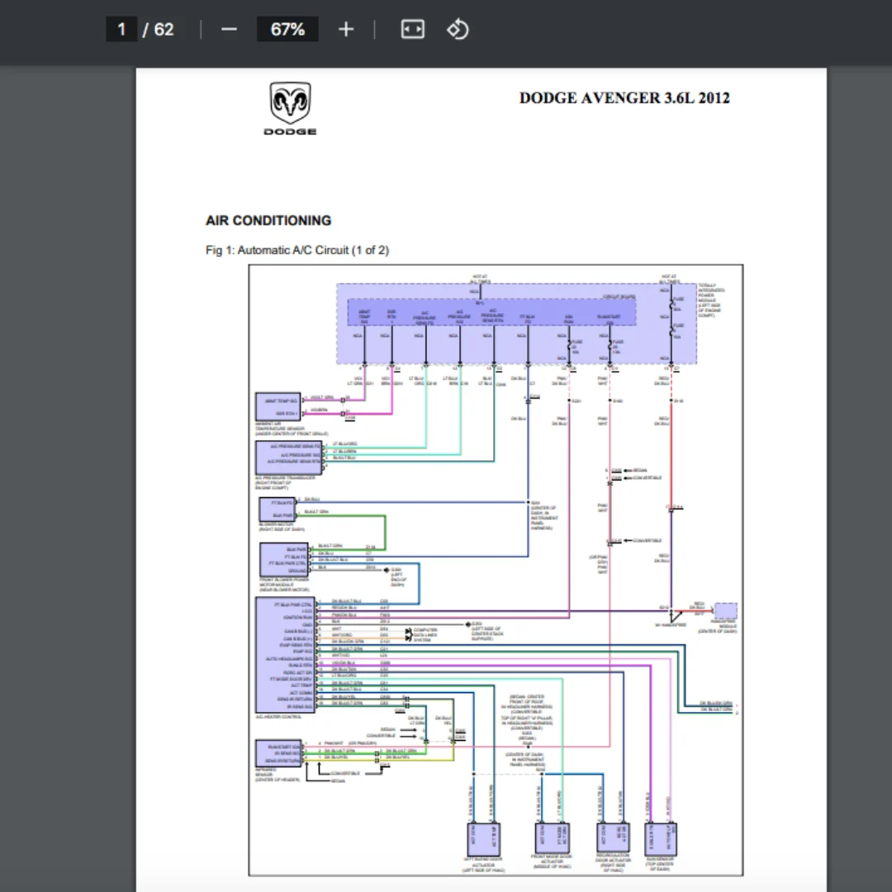892x892 pixels.
Task: Click the total page count 62
Action: tap(164, 30)
